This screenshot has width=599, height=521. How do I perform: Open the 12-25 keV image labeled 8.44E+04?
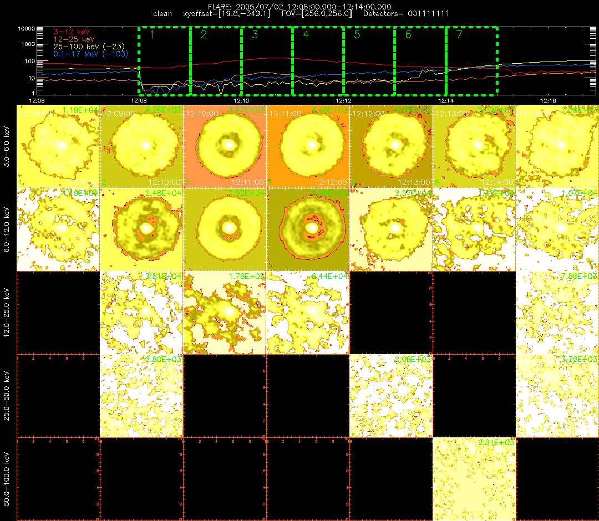pyautogui.click(x=308, y=313)
